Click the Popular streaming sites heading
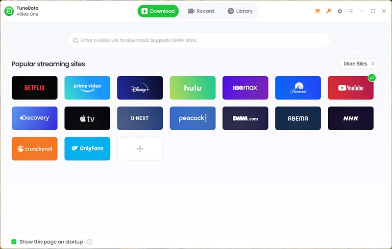Image resolution: width=392 pixels, height=249 pixels. 48,64
